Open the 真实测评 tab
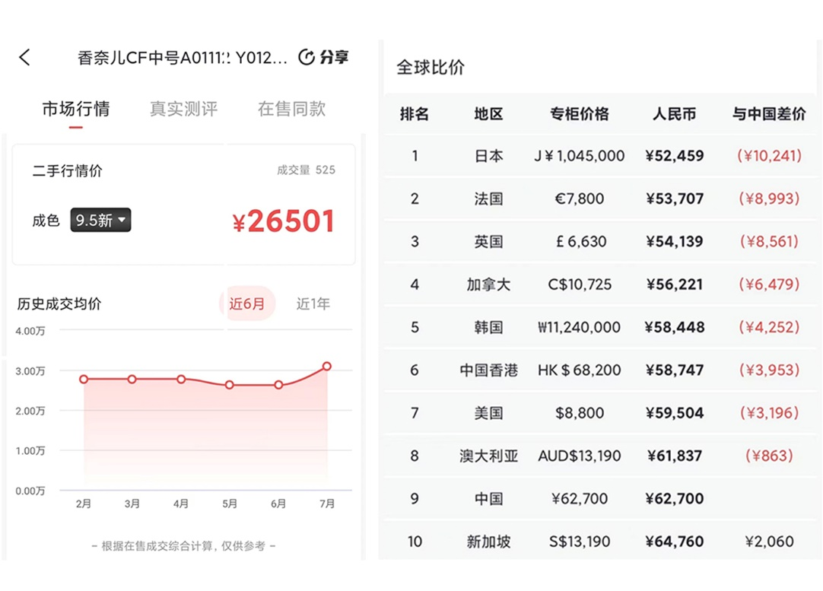Image resolution: width=823 pixels, height=591 pixels. point(184,109)
